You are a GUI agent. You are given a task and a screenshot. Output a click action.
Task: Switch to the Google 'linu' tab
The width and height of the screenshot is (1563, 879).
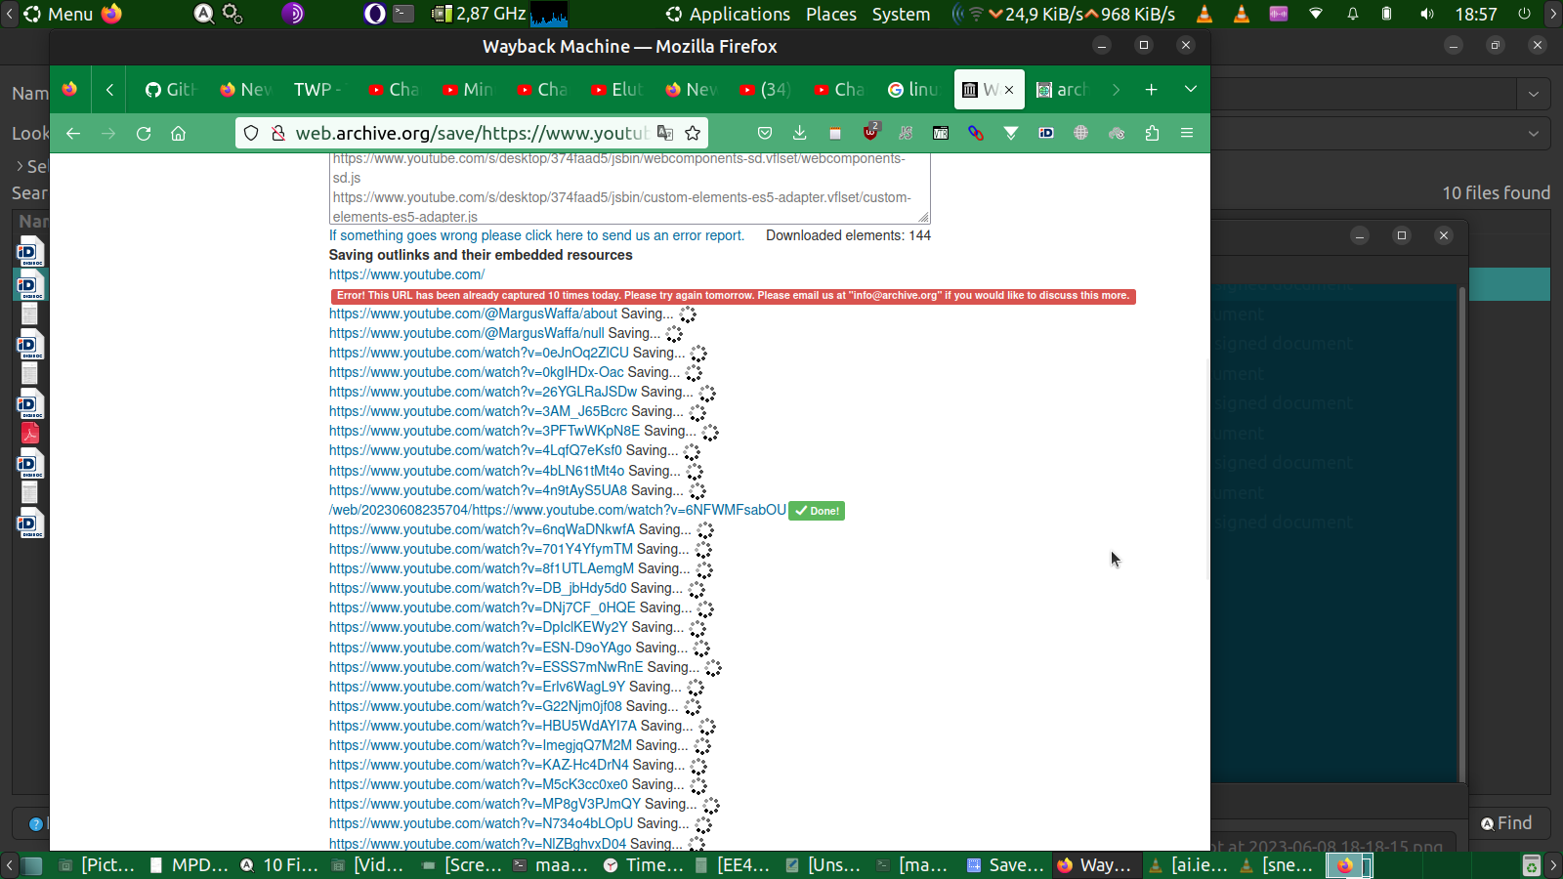[912, 90]
